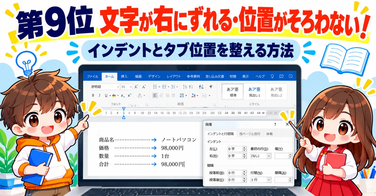Grow the font size
Screen dimensions: 376x196
136,87
